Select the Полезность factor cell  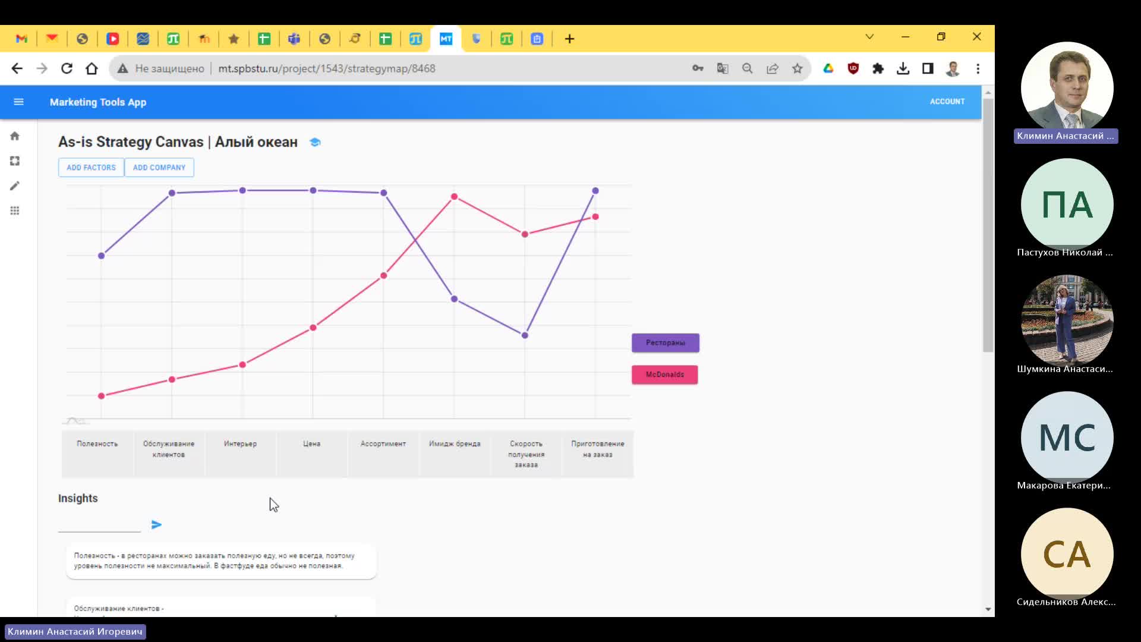(97, 454)
